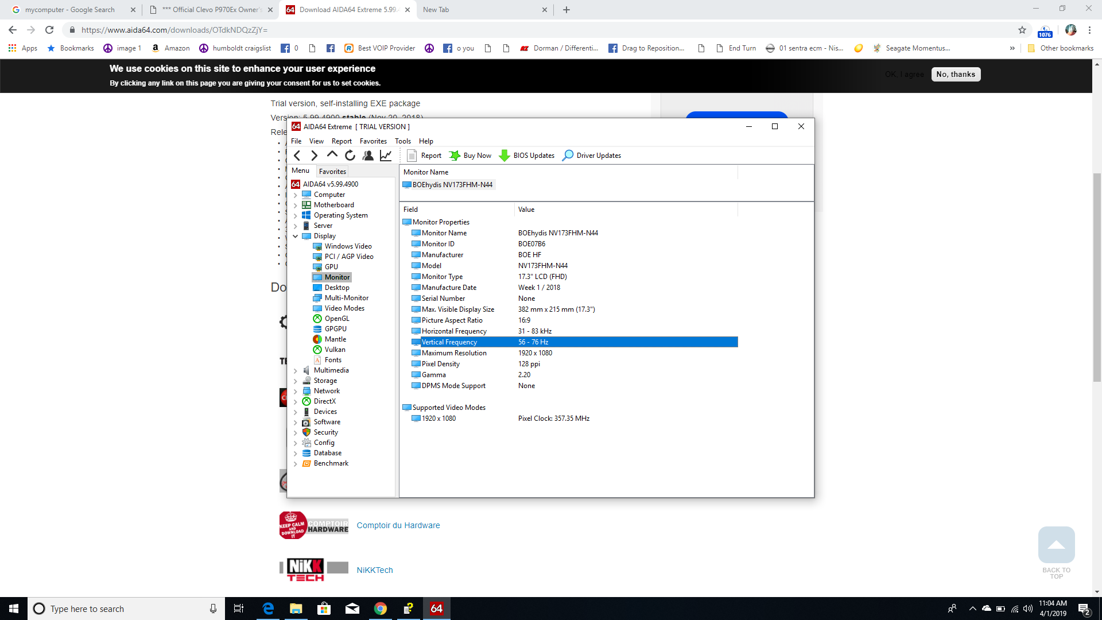
Task: Generate a Report from the toolbar
Action: point(424,156)
